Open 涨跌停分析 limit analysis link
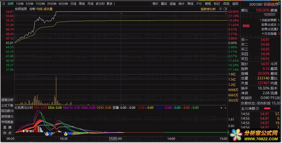 pos(208,9)
